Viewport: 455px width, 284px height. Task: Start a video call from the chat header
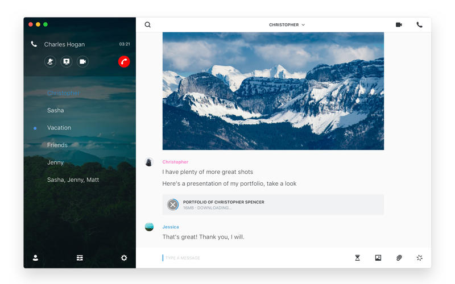tap(399, 25)
